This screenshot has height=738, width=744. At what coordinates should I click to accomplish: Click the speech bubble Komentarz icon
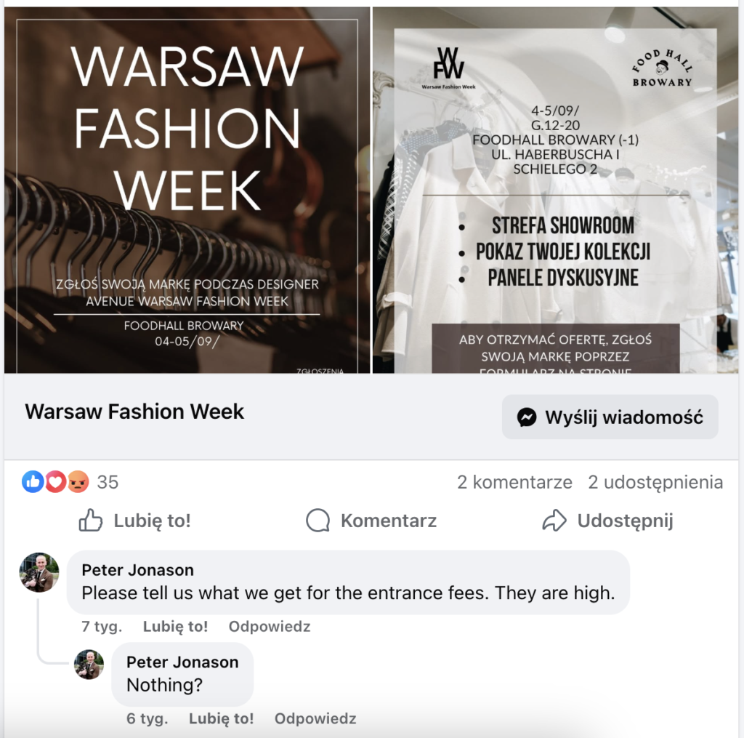(x=318, y=521)
